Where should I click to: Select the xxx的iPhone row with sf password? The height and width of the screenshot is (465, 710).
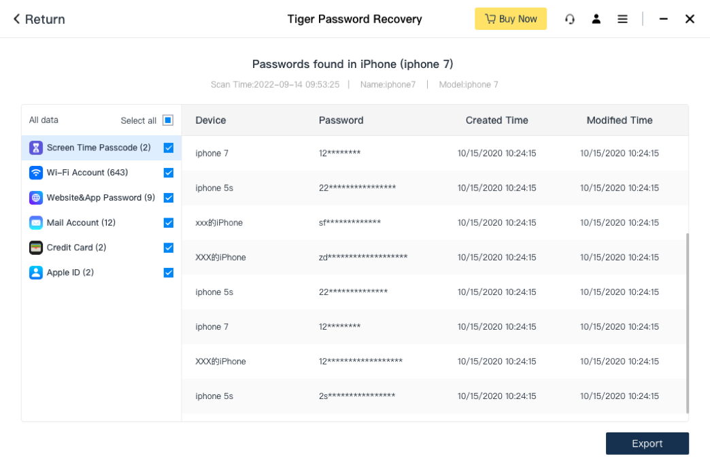435,223
